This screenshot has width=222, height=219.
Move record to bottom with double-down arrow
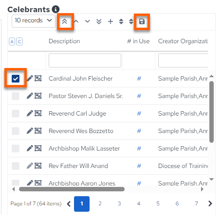[99, 21]
